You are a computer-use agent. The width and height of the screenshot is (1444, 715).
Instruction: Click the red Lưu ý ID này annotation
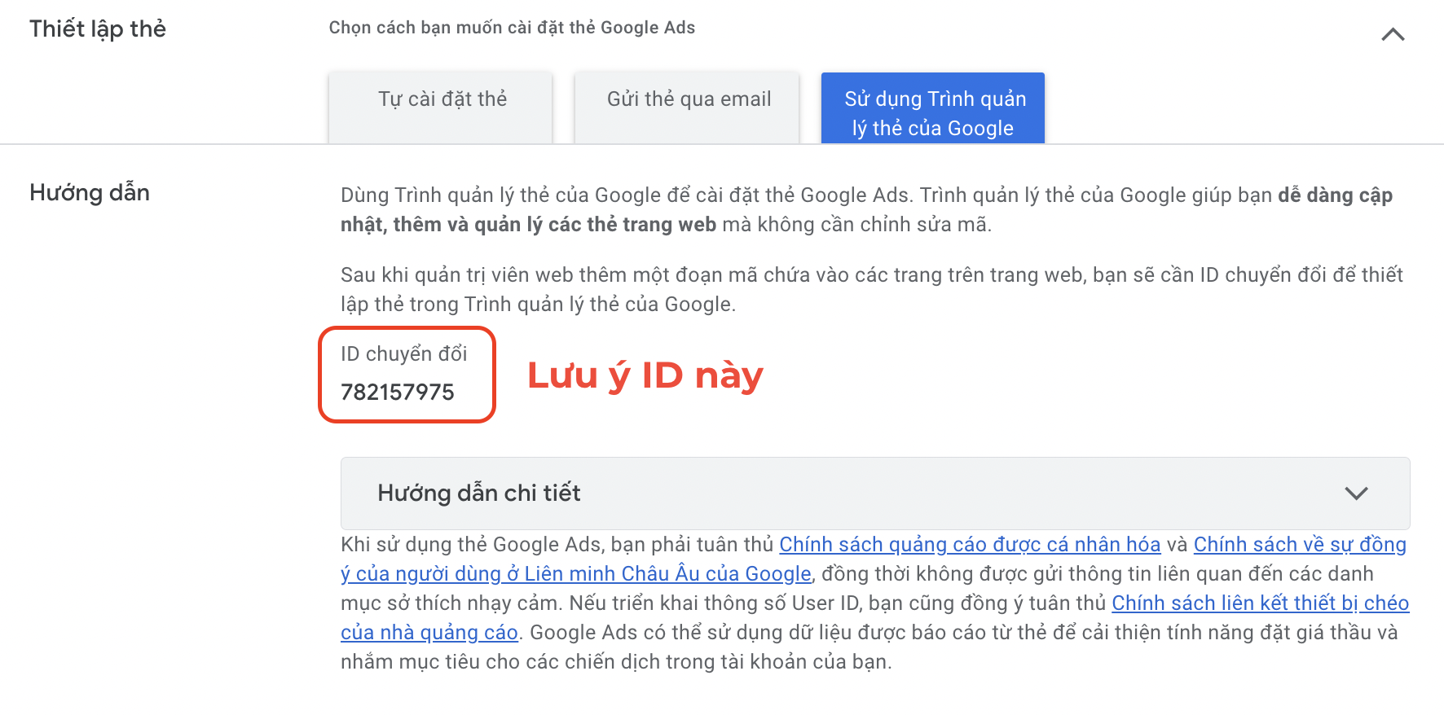pos(645,375)
